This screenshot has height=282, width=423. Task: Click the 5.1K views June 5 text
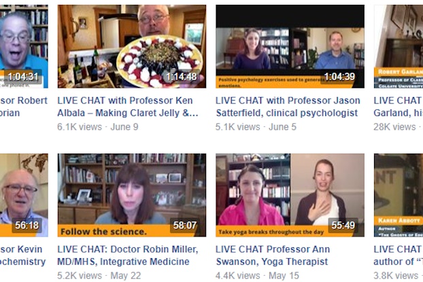tap(256, 126)
